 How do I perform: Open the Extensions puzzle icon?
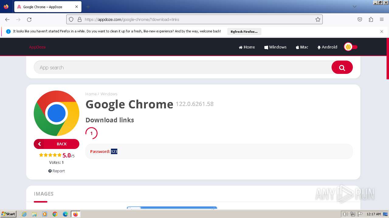(371, 19)
